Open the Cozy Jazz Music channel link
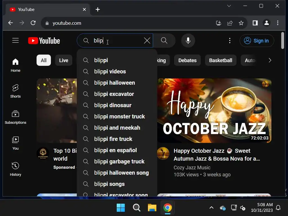The height and width of the screenshot is (216, 288). click(x=192, y=168)
